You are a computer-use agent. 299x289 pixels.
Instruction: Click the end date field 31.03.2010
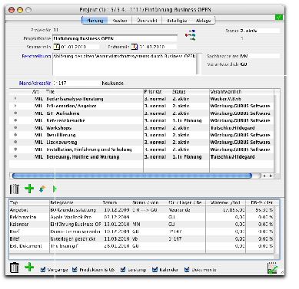(158, 47)
